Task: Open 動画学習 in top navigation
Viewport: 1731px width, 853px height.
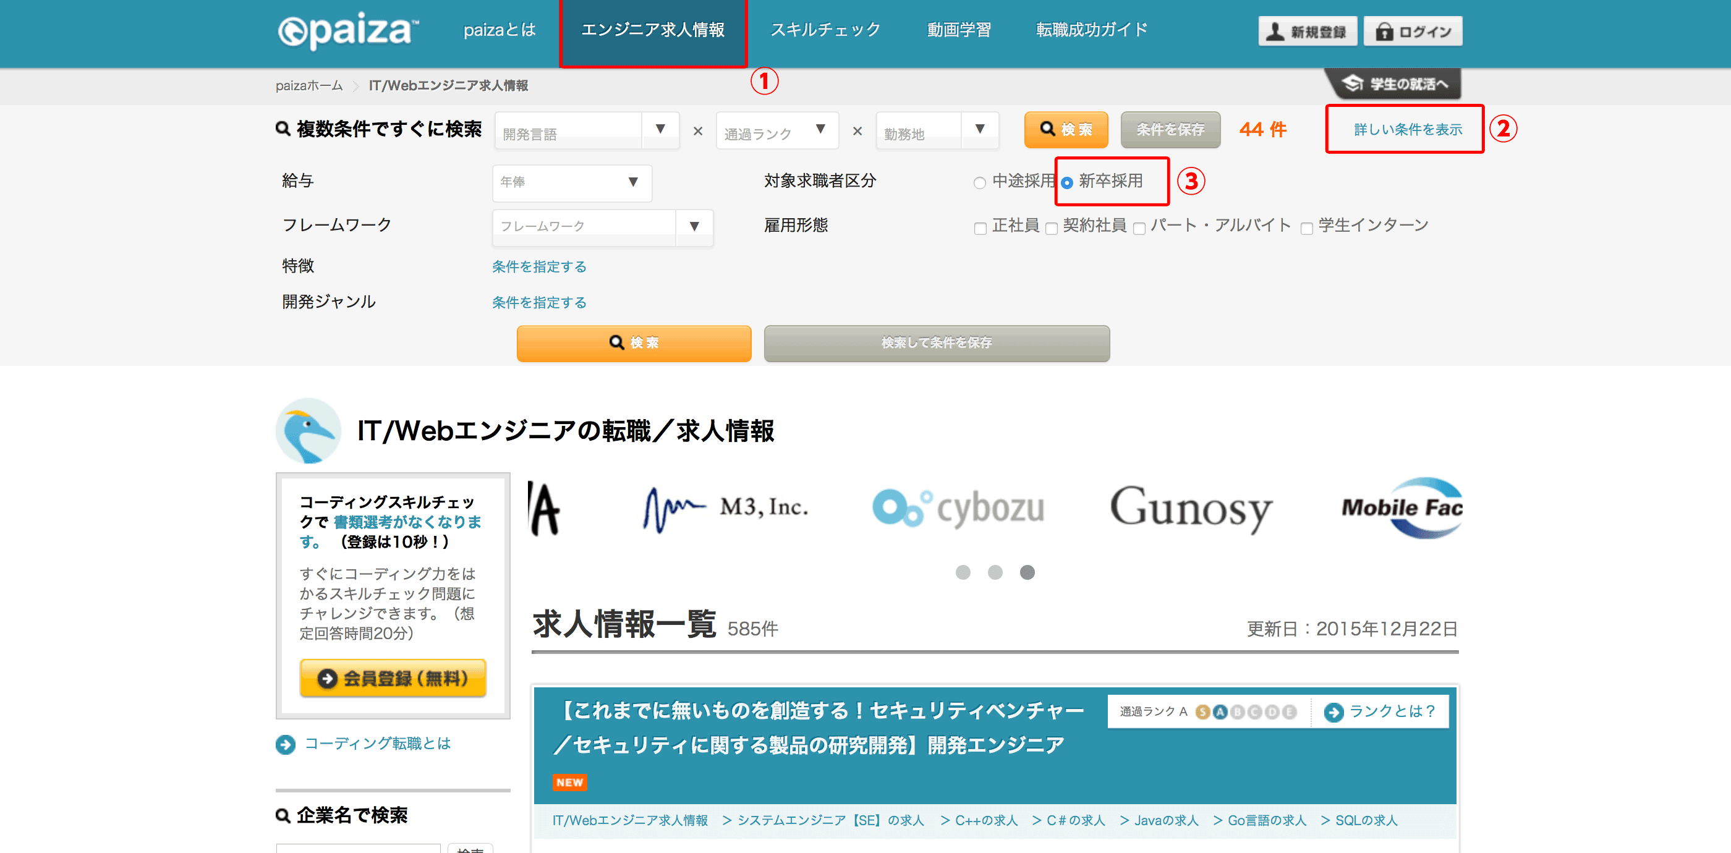Action: pyautogui.click(x=958, y=30)
